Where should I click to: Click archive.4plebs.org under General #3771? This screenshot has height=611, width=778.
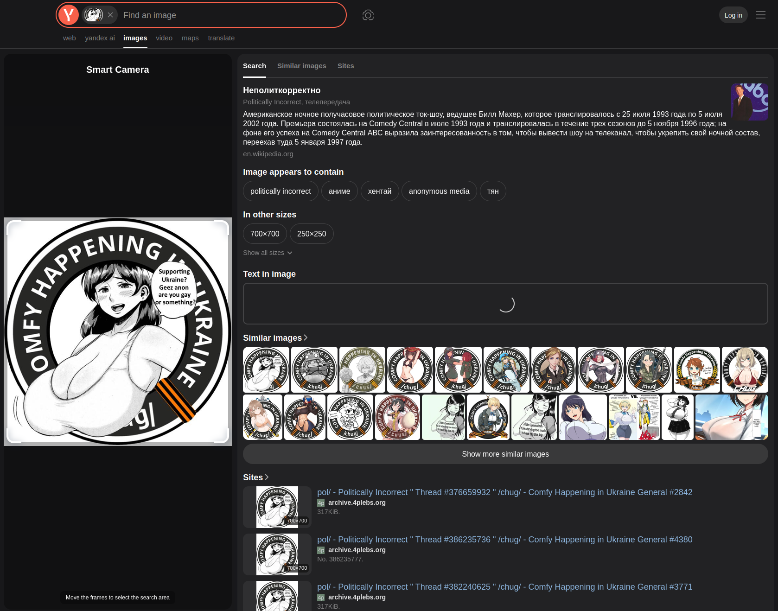(x=357, y=597)
